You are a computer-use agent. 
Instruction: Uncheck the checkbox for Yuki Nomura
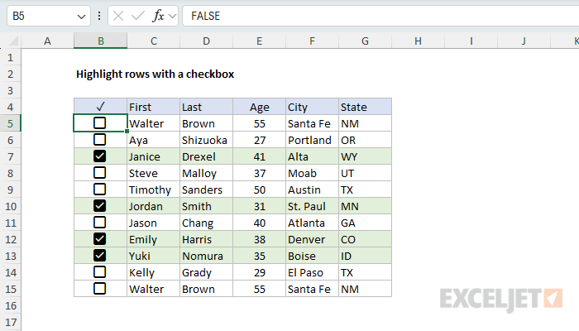[x=100, y=256]
